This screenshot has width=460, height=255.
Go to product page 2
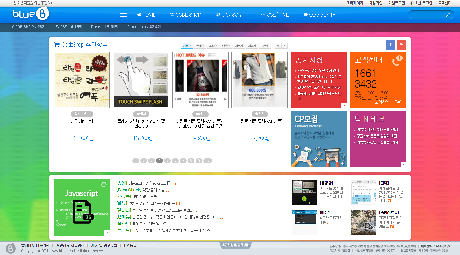click(x=144, y=161)
